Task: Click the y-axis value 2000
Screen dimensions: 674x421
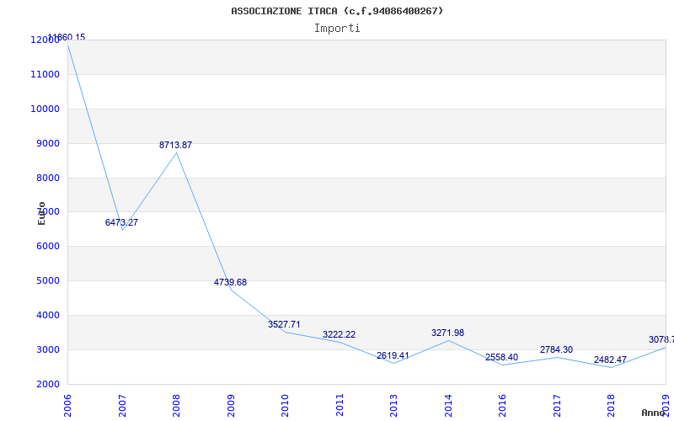Action: [47, 384]
